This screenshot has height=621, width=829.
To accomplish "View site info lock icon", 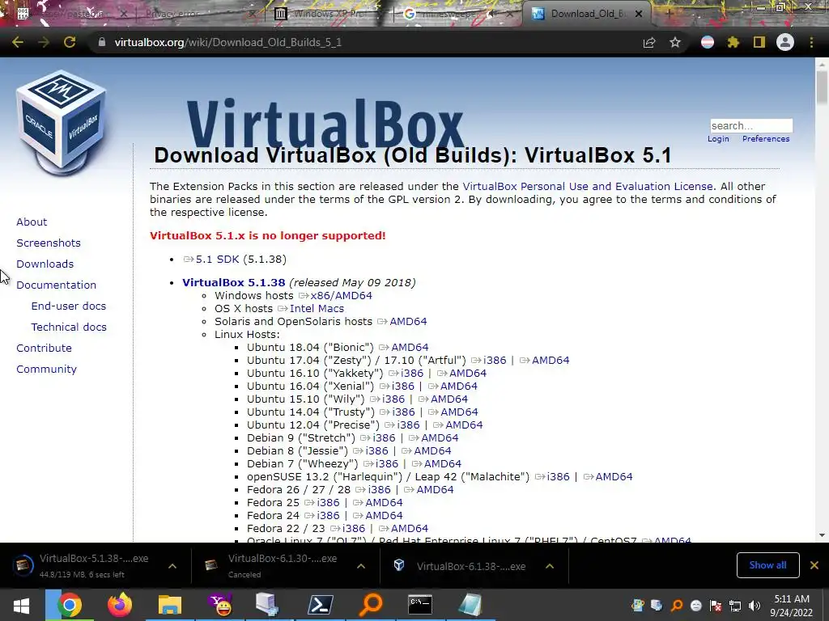I will [102, 42].
